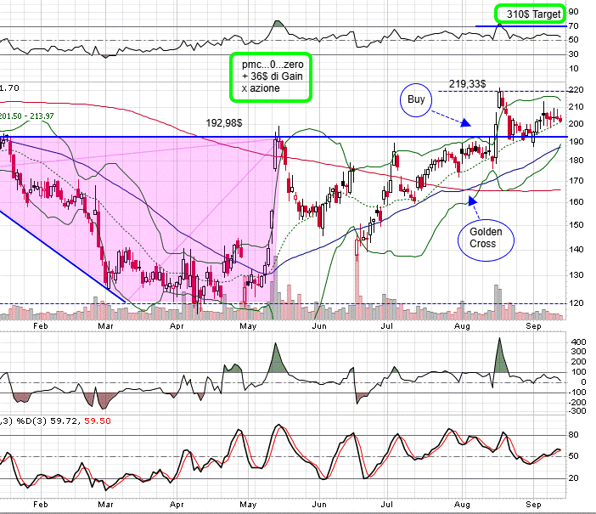The width and height of the screenshot is (596, 514).
Task: Click 'Apr' on the price chart date axis
Action: click(177, 326)
